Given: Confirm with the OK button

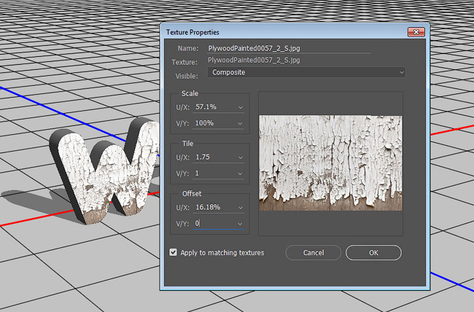Looking at the screenshot, I should (x=373, y=252).
